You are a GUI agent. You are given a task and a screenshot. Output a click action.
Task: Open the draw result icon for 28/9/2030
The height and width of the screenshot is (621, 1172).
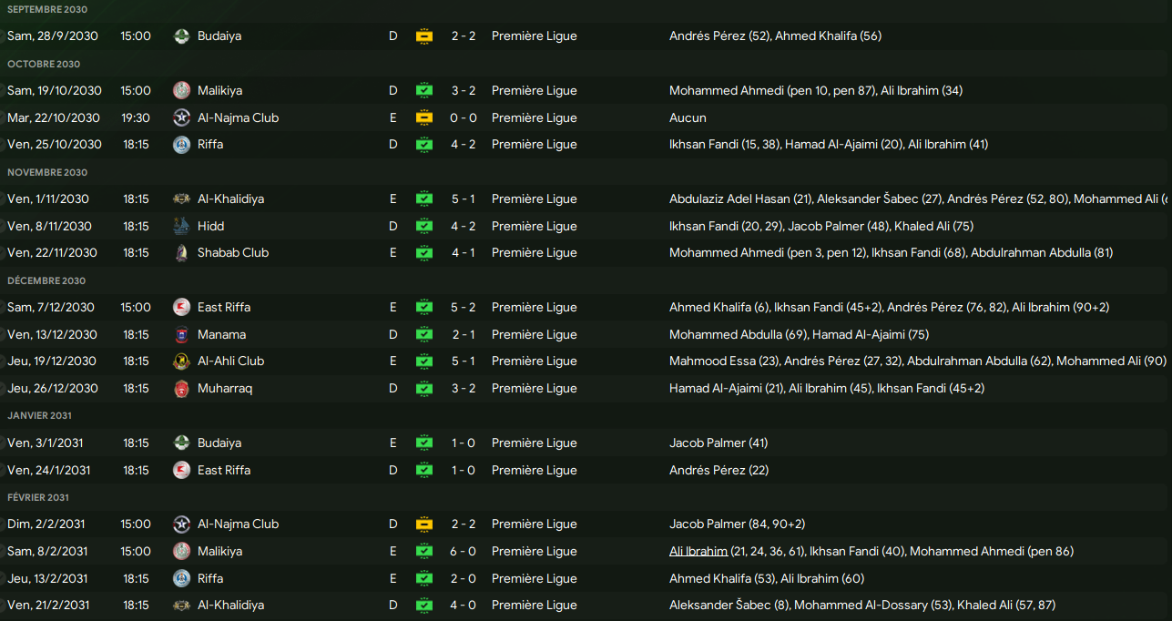tap(423, 36)
